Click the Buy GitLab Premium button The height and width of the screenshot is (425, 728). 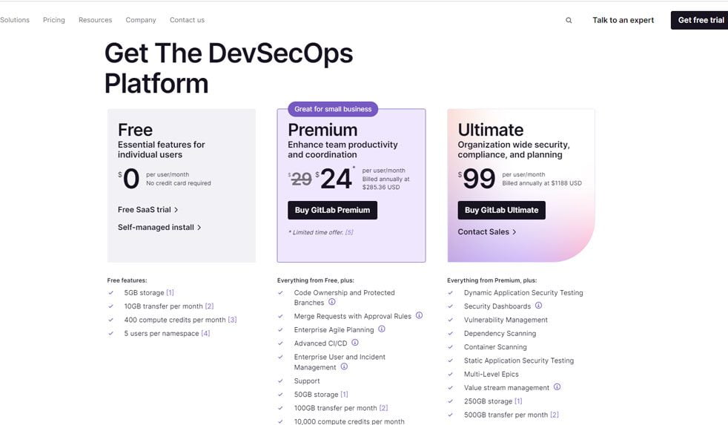(x=332, y=210)
